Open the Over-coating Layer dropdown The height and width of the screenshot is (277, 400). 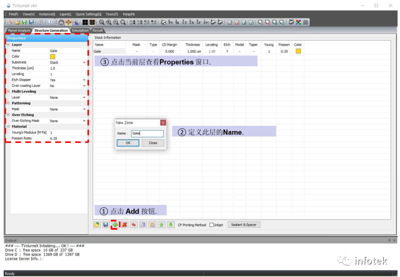coord(84,86)
